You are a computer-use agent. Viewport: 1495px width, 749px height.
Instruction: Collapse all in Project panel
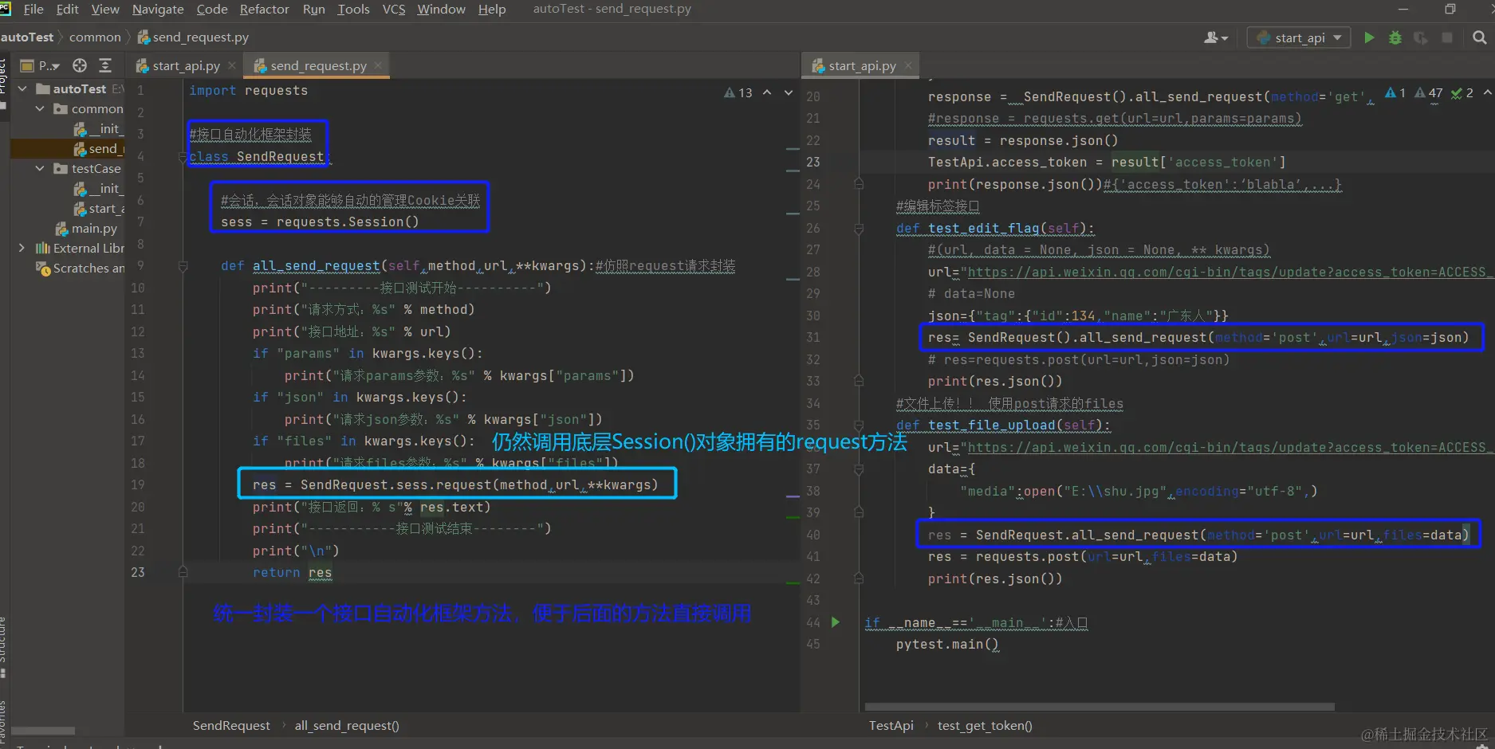[105, 65]
